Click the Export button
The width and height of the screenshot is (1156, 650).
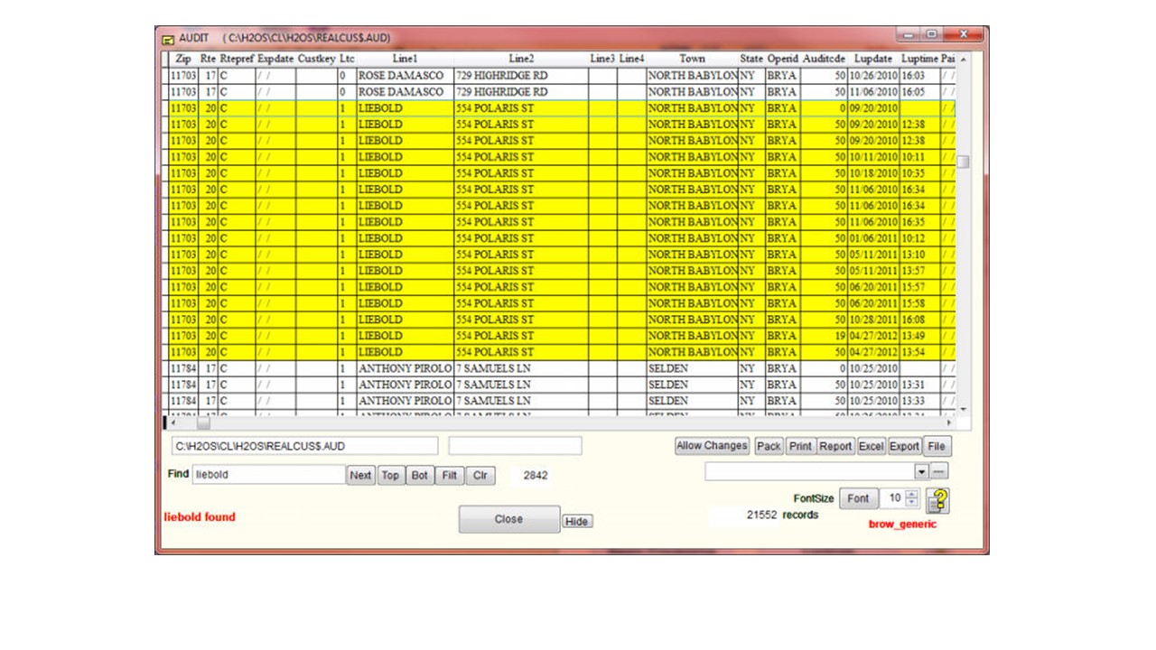coord(904,446)
